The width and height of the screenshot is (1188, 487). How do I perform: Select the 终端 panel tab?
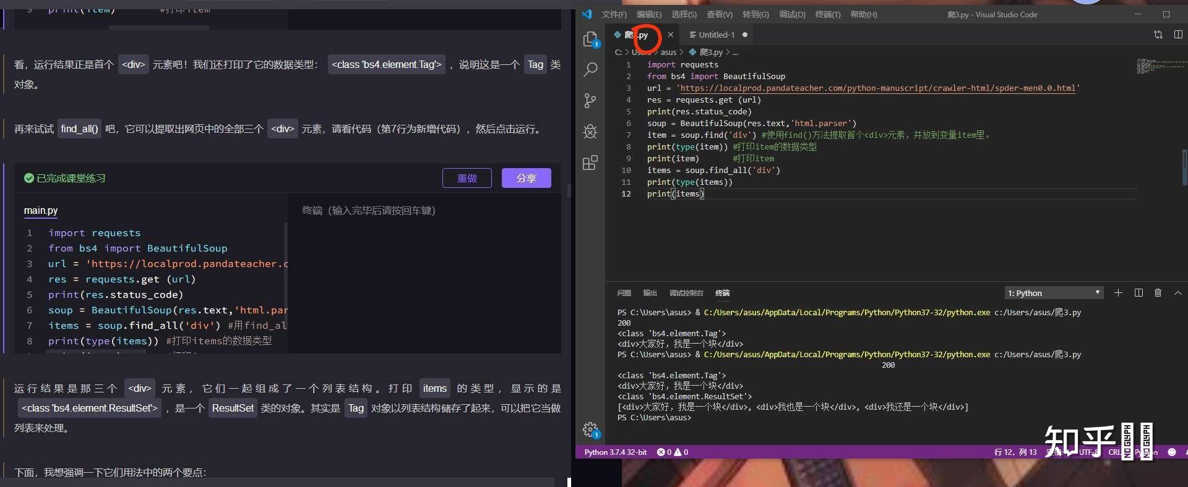coord(723,293)
